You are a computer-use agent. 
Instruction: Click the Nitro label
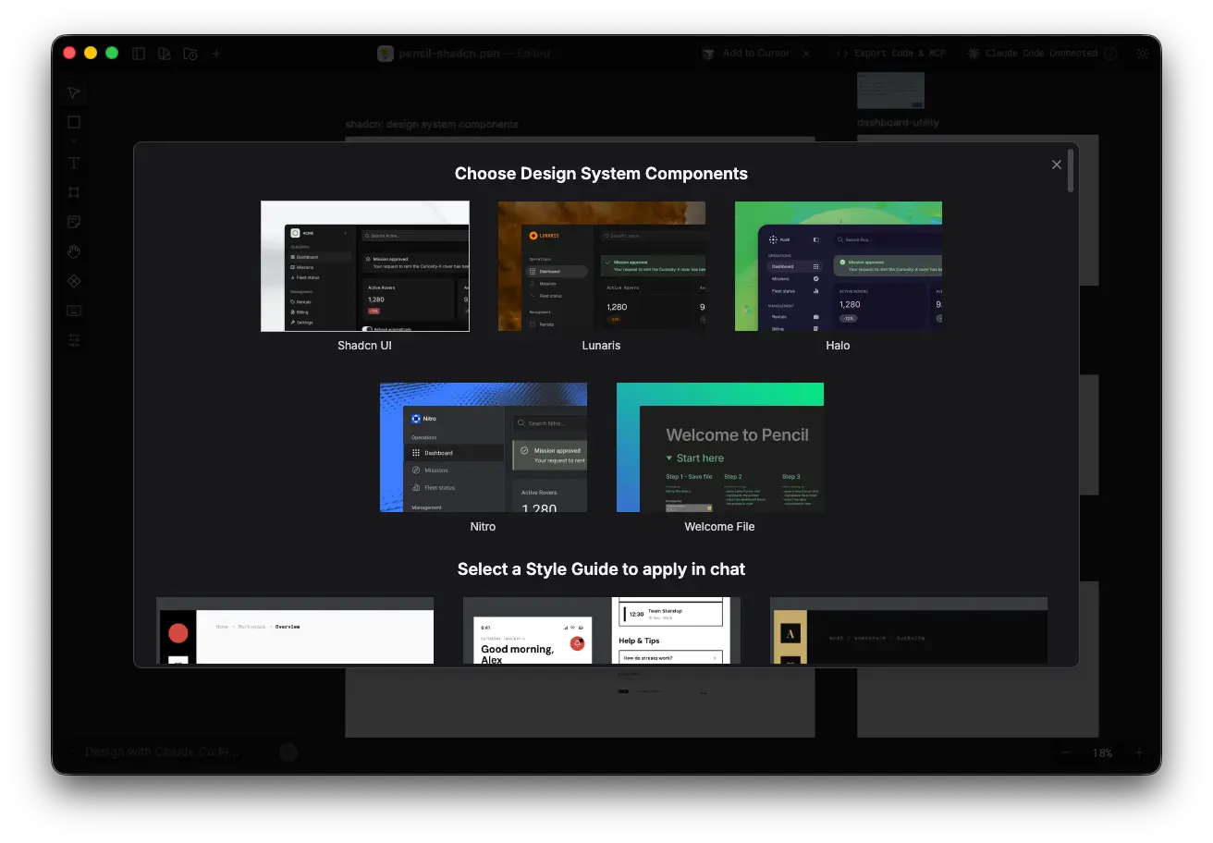point(483,527)
